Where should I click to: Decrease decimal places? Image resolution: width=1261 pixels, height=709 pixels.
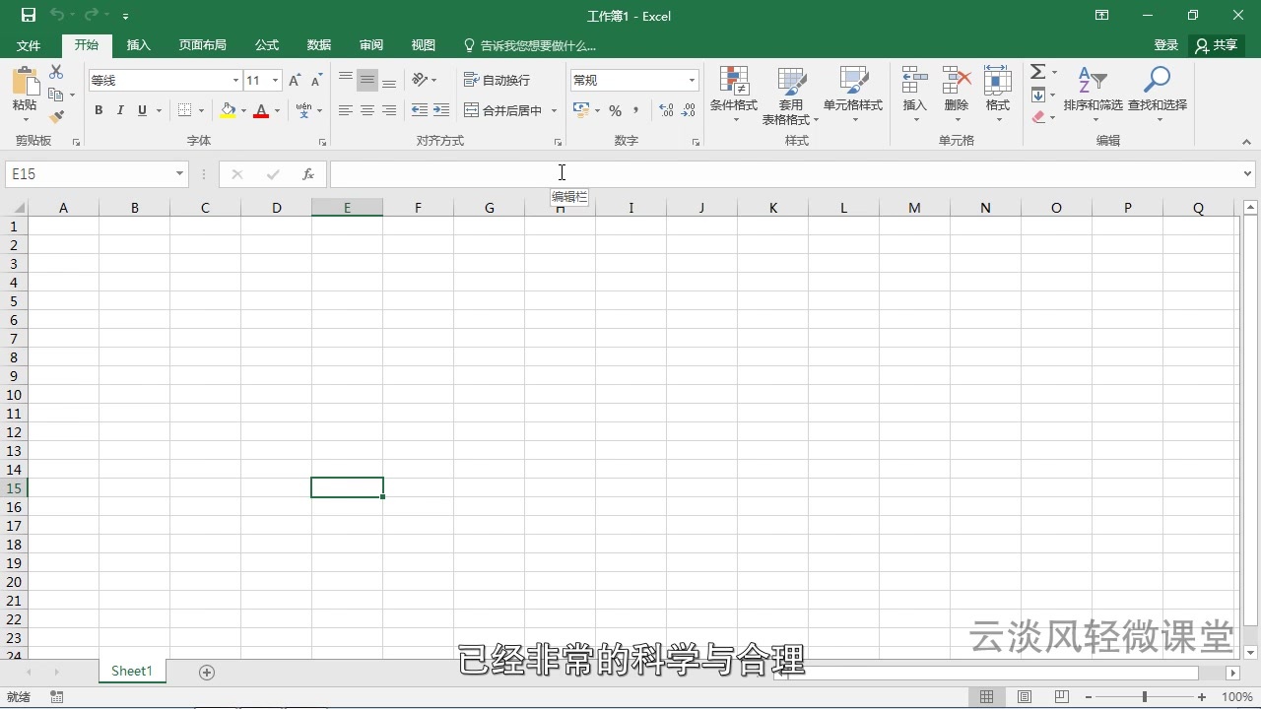pyautogui.click(x=689, y=110)
